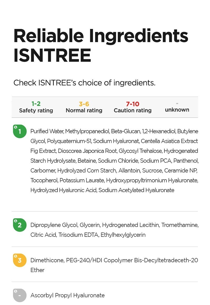The width and height of the screenshot is (210, 305).
Task: Click the "Reliable Ingredients" heading
Action: 101,36
